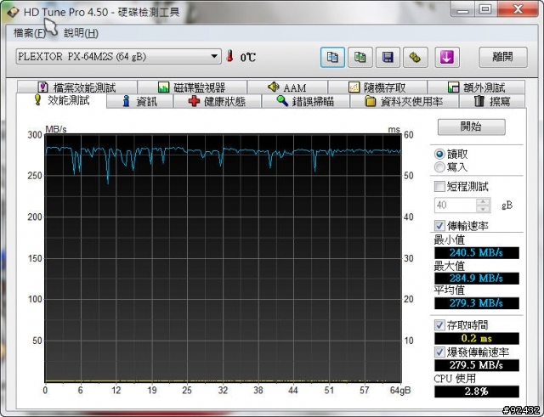544x417 pixels.
Task: Increase the short stroke gB value
Action: (x=483, y=201)
